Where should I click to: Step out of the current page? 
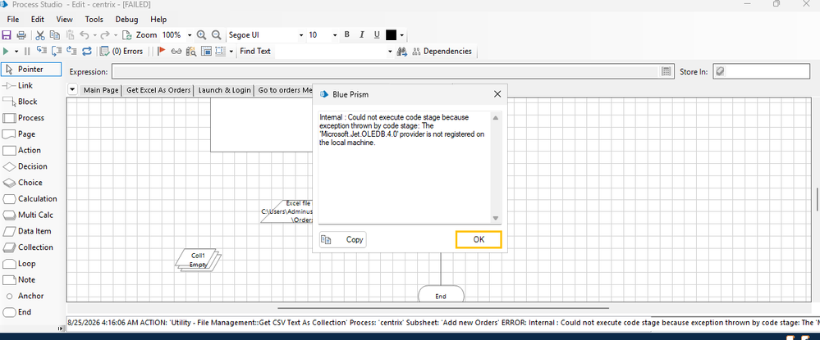point(71,51)
